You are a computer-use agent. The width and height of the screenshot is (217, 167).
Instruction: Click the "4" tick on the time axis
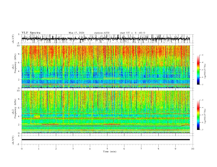[x=90, y=149]
